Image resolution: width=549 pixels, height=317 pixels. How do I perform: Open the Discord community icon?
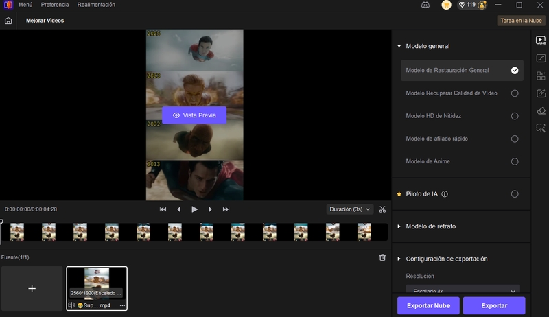click(425, 5)
